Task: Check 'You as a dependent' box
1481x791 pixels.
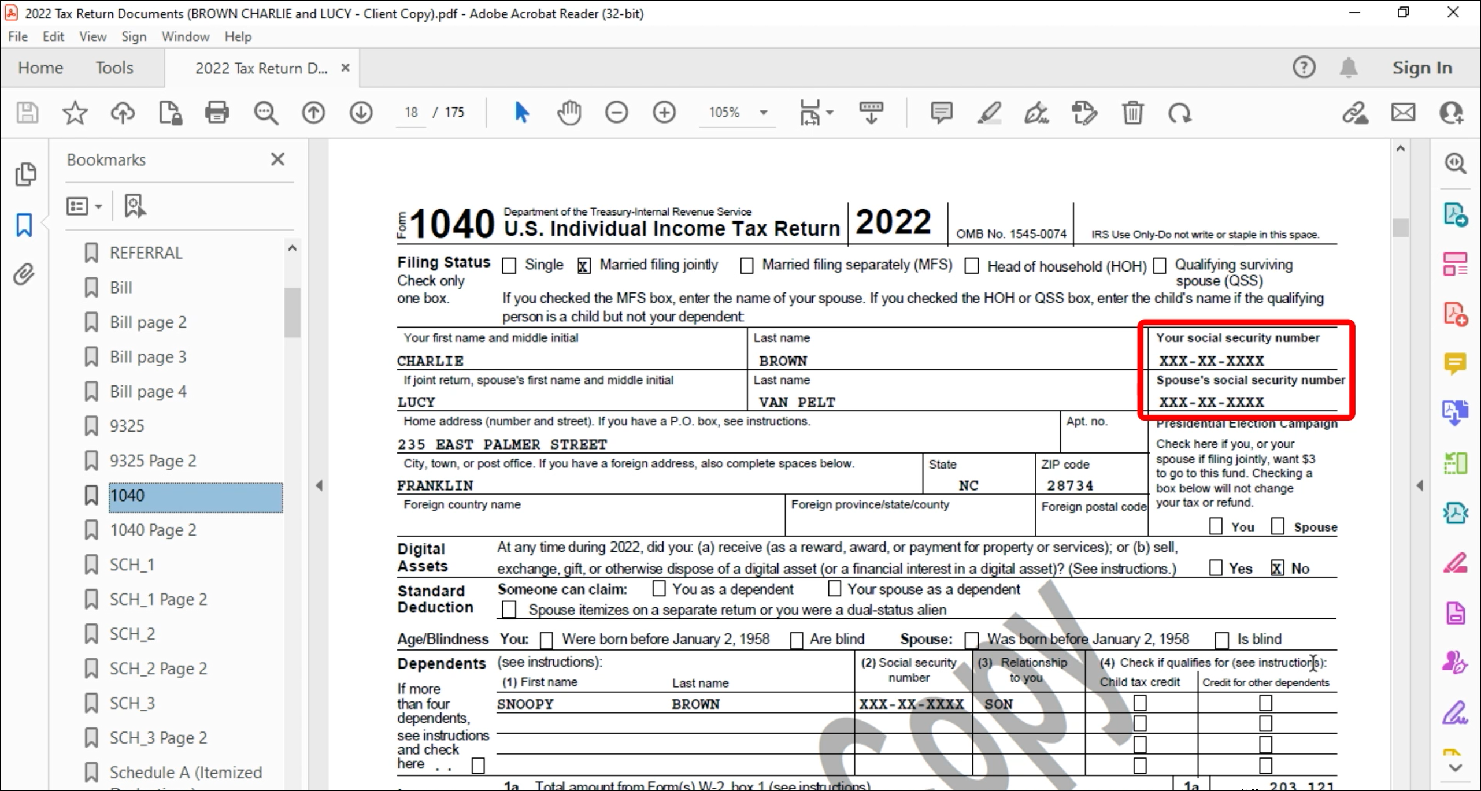Action: click(x=658, y=588)
